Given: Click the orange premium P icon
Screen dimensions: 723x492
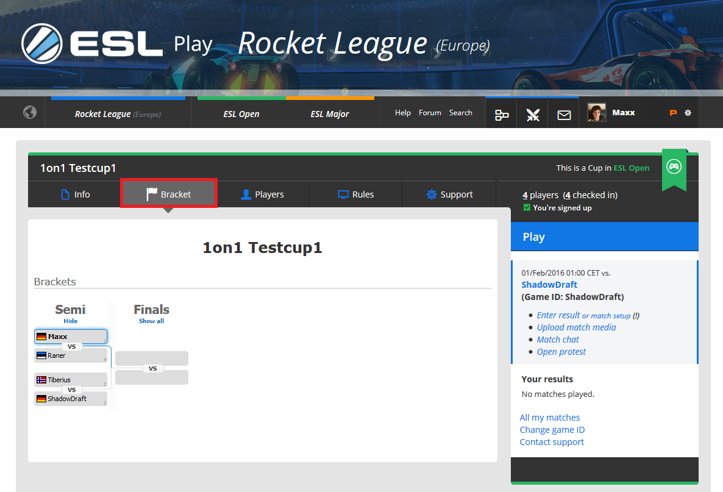Looking at the screenshot, I should pyautogui.click(x=673, y=113).
